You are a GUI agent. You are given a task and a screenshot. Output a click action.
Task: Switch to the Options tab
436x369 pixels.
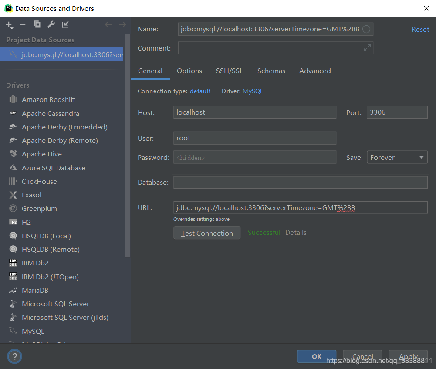tap(189, 71)
